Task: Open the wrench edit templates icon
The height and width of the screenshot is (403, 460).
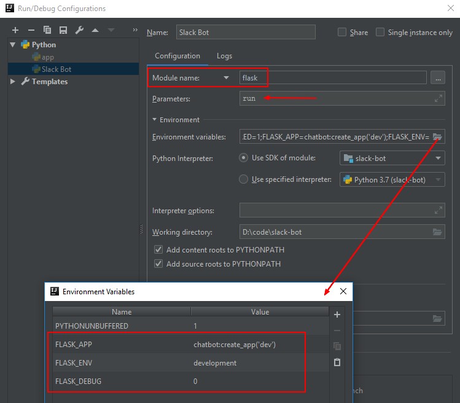Action: [79, 30]
